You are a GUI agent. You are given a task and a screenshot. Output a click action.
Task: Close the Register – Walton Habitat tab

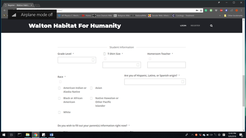[x=32, y=5]
